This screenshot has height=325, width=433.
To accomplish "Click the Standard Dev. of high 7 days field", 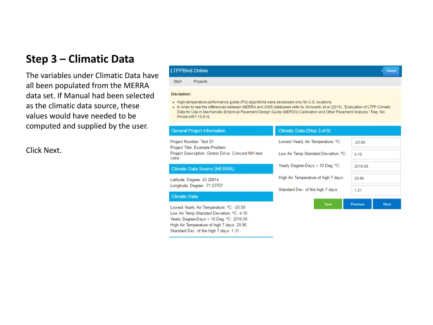I will pos(376,190).
